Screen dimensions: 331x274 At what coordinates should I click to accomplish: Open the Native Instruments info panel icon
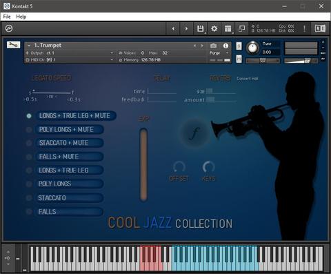click(x=320, y=28)
